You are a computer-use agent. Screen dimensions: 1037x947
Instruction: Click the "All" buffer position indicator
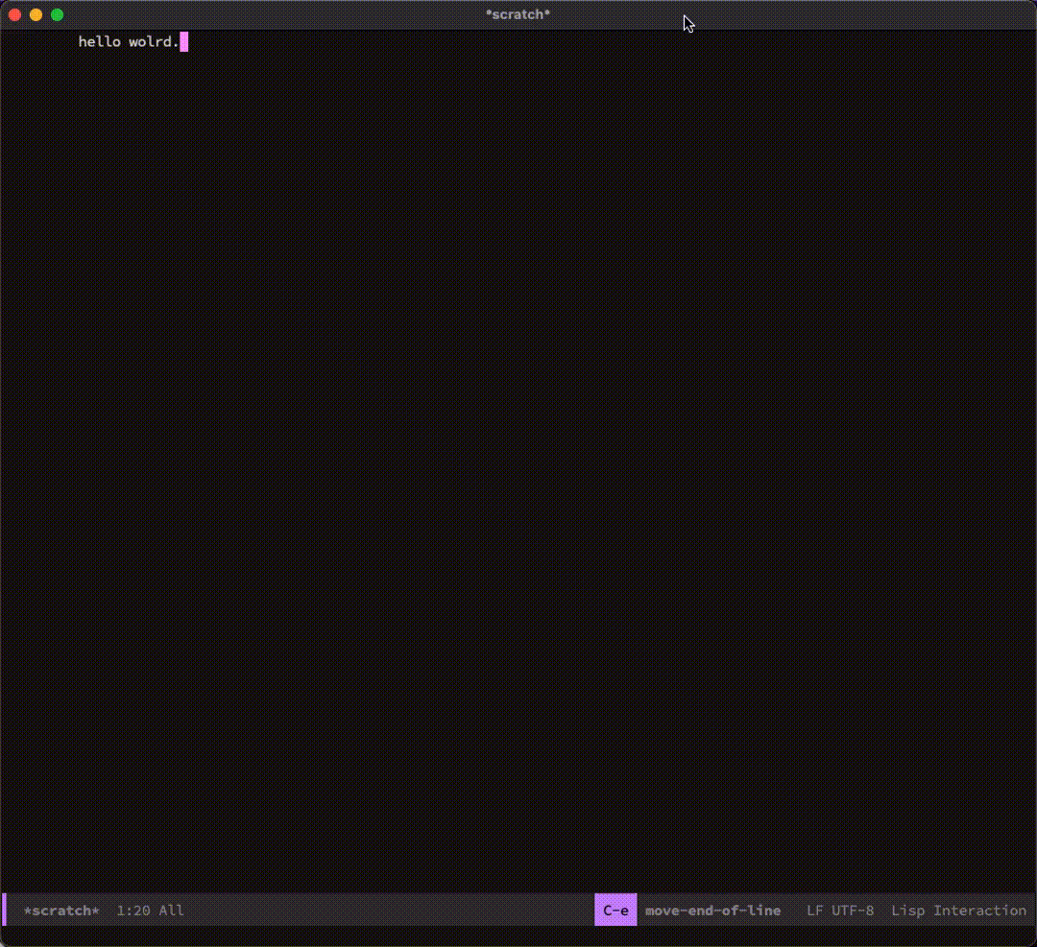coord(171,910)
